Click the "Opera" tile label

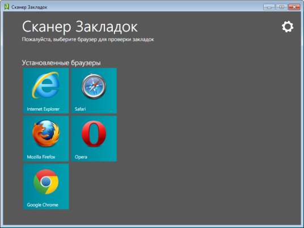pyautogui.click(x=81, y=157)
